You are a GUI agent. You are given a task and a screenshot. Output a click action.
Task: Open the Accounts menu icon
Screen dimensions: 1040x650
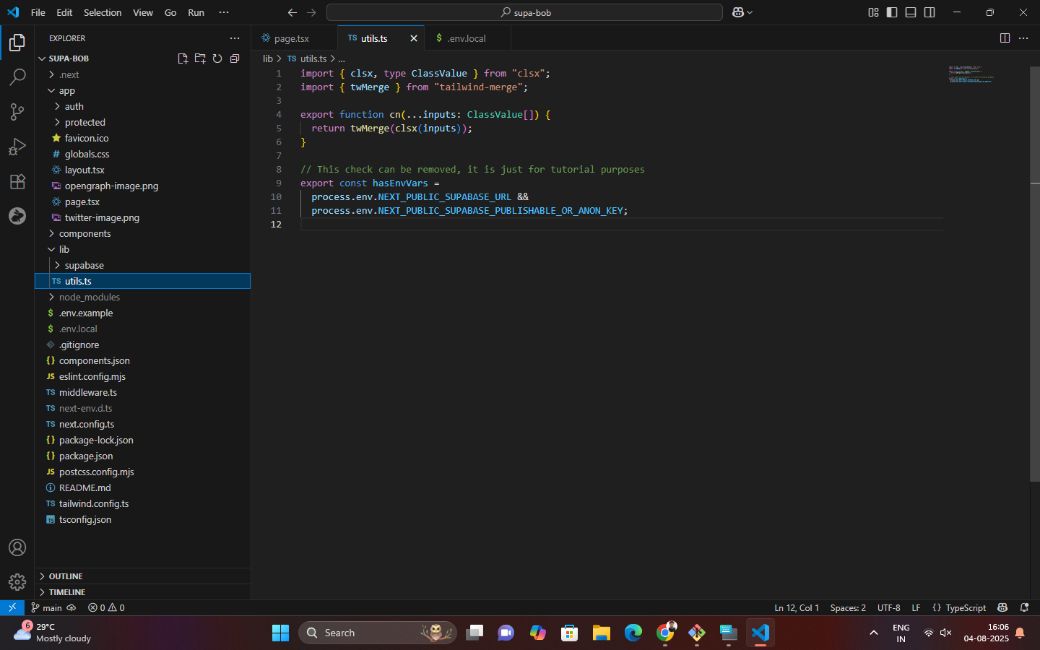[x=17, y=547]
